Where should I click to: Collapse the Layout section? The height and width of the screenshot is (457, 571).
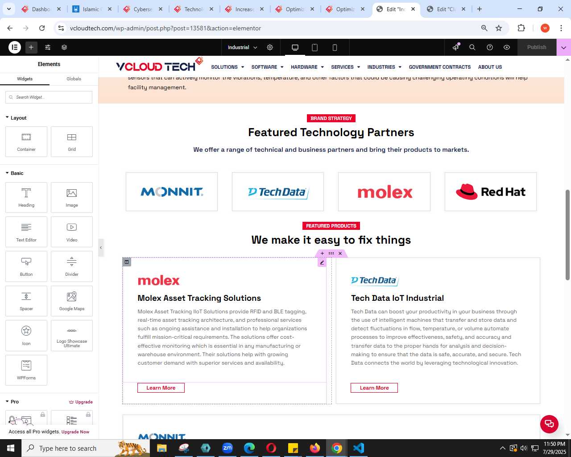[x=16, y=118]
